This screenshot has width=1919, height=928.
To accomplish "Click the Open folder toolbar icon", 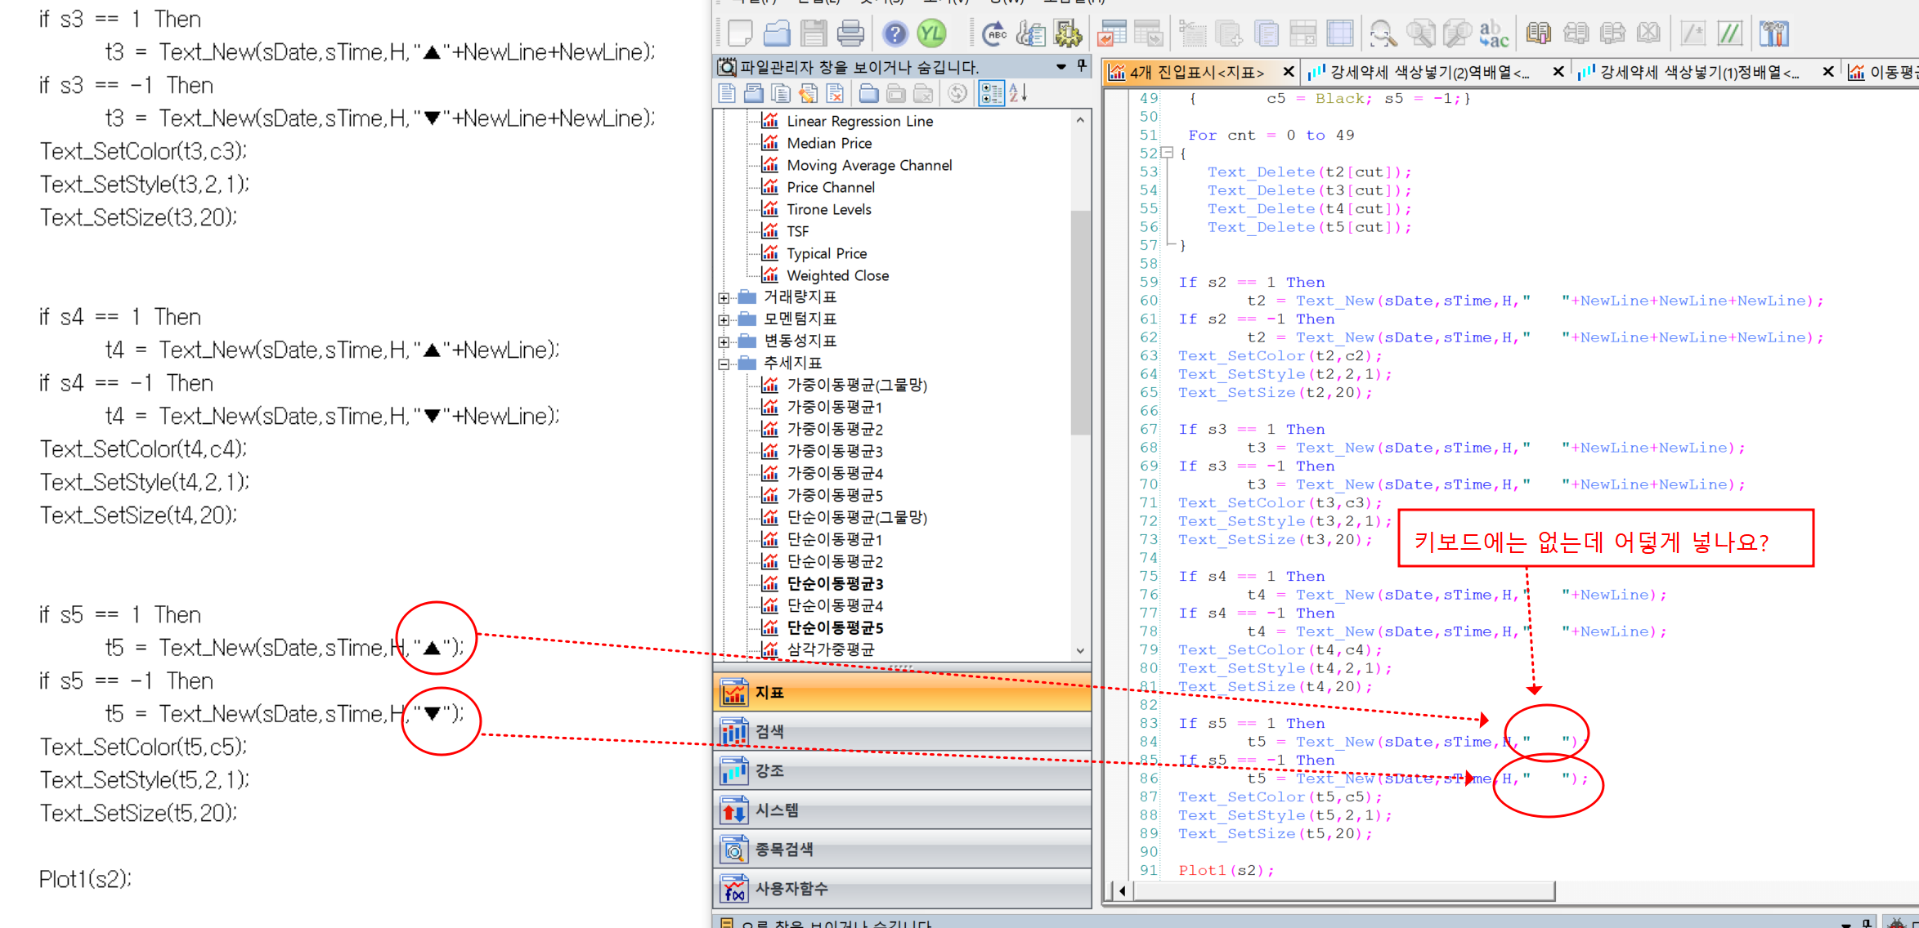I will coord(776,33).
